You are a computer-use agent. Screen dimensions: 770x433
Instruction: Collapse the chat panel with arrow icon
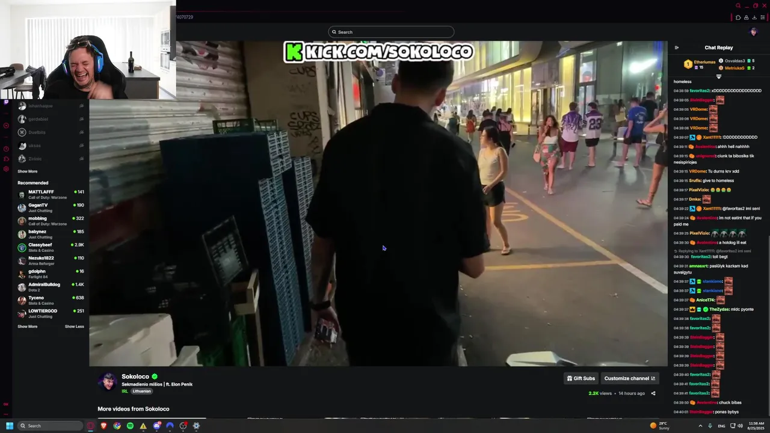(677, 48)
